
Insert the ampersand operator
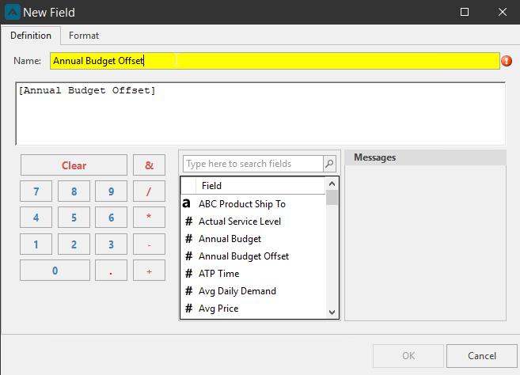coord(149,165)
